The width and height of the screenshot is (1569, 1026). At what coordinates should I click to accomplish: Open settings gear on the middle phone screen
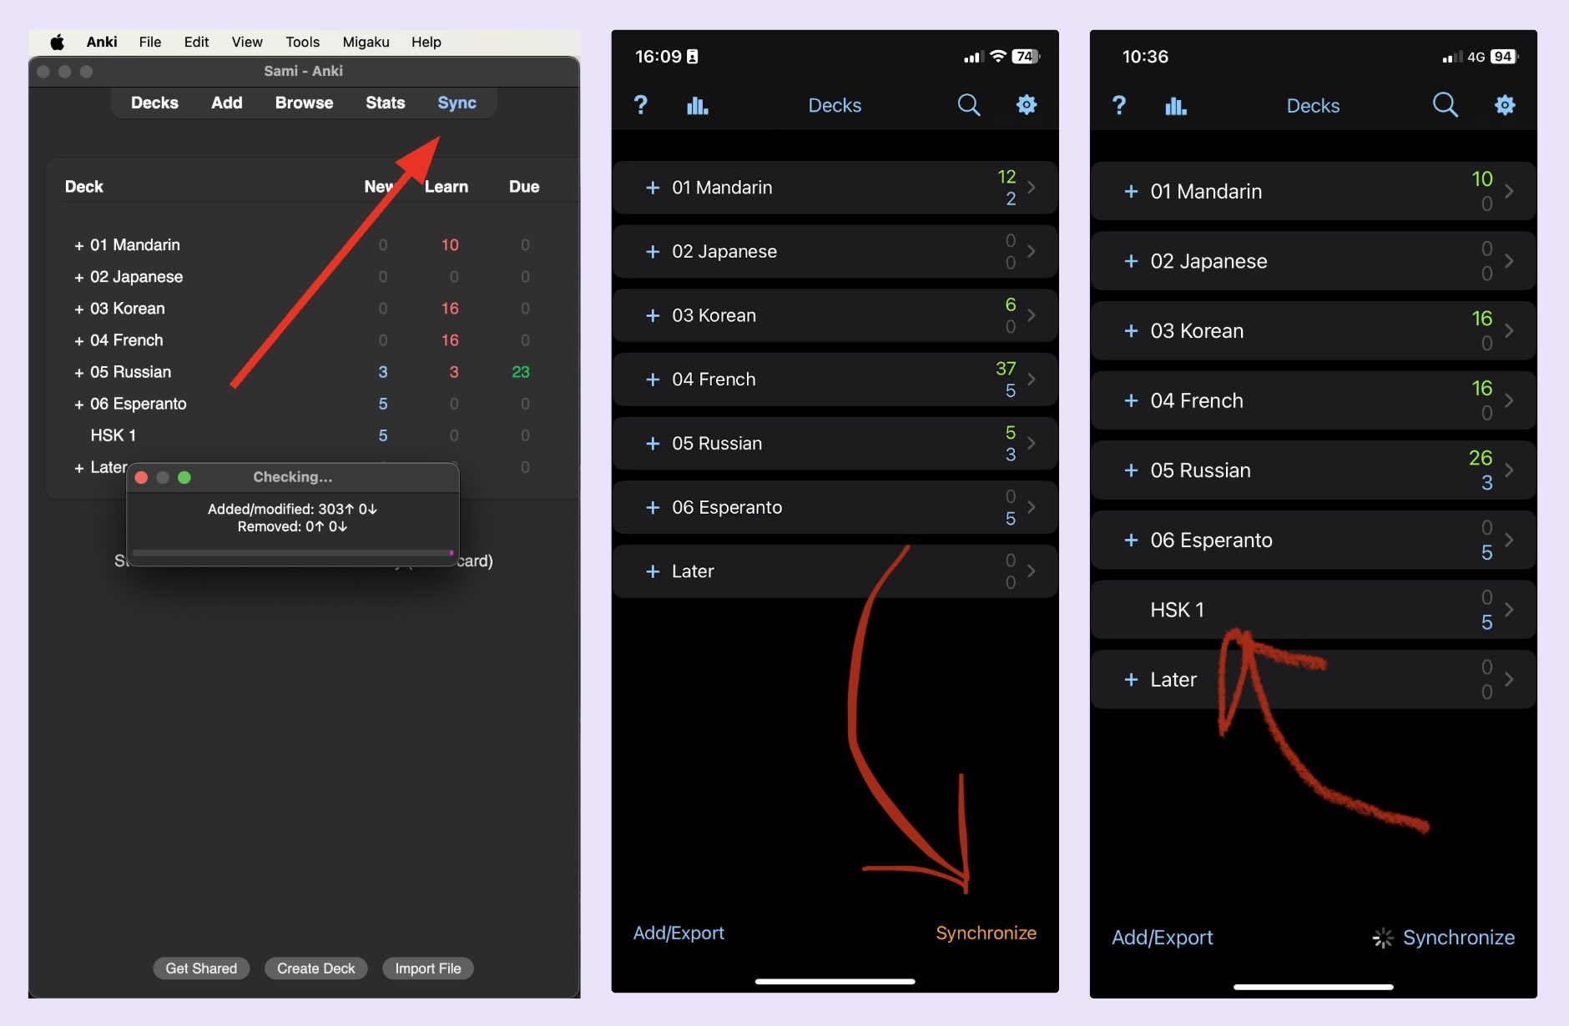pos(1027,104)
